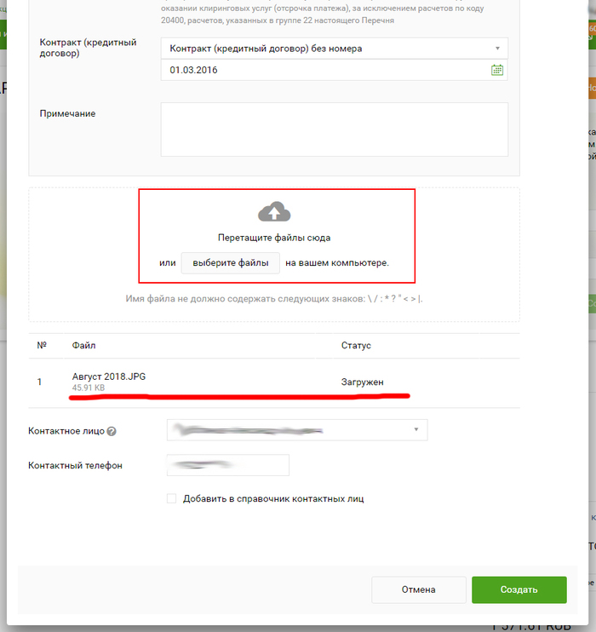Select the 01.03.2016 date input
596x632 pixels.
pyautogui.click(x=324, y=70)
